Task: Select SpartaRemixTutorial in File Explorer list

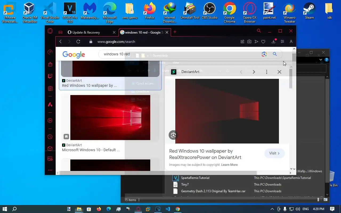Action: click(x=195, y=178)
